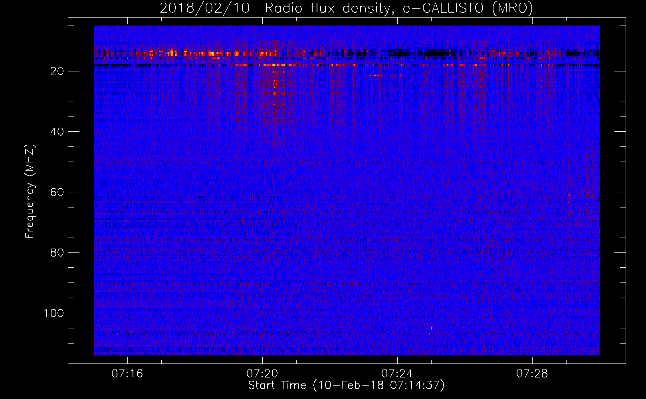Click the '100' frequency tick label
Screen dimensions: 646x399
tap(54, 313)
